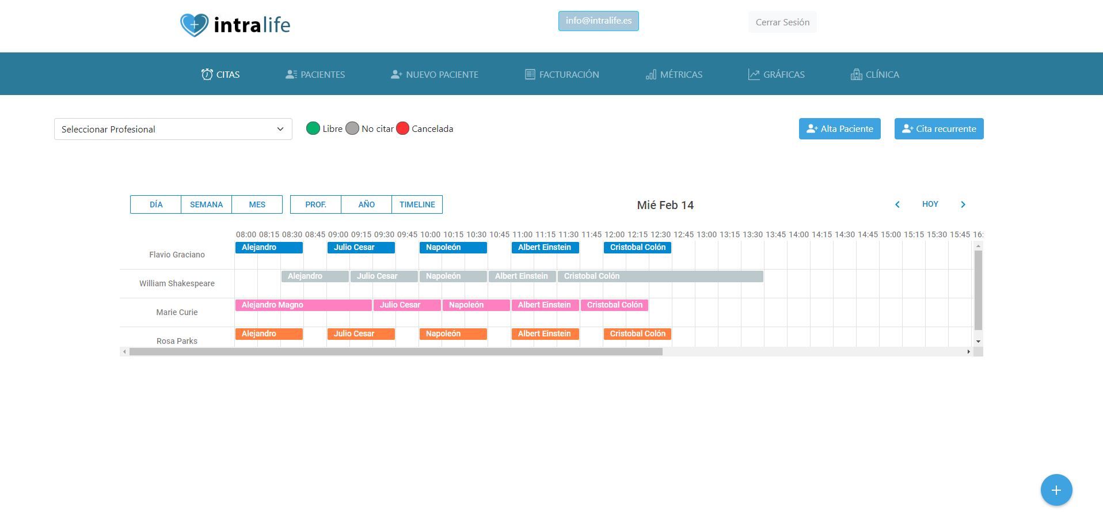Open Rosa Parks' orange Julio Cesar appointment
Screen dimensions: 1103x523
click(x=361, y=334)
